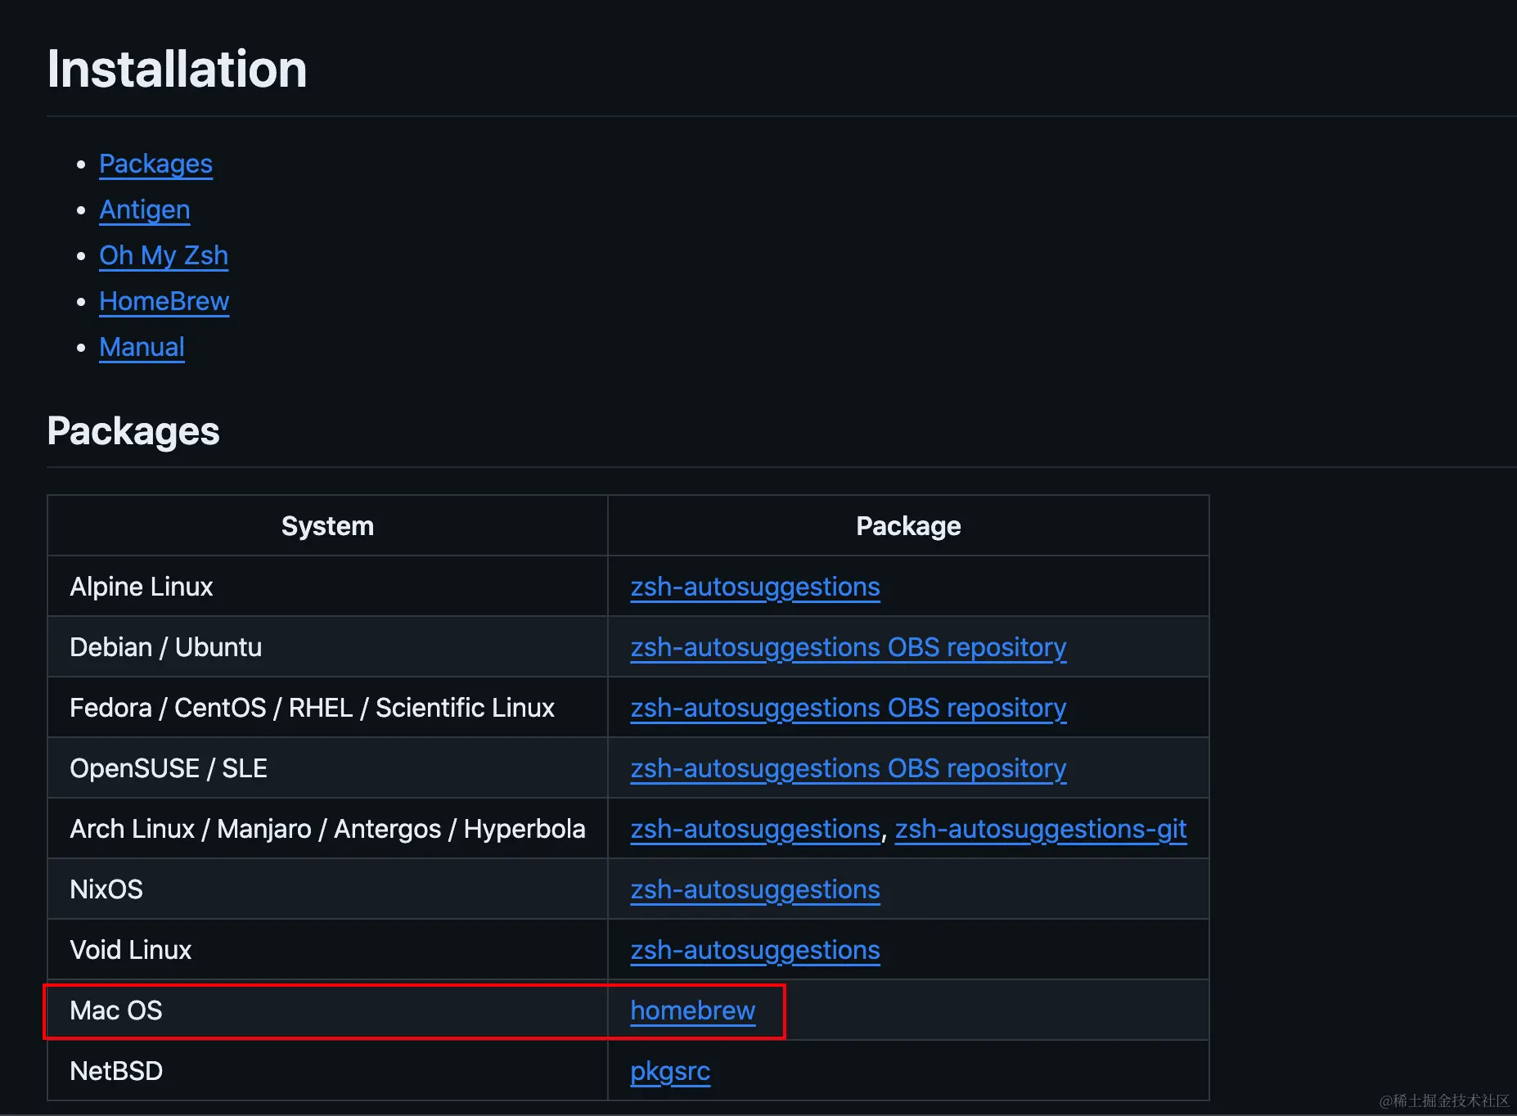Click the Installation heading
The image size is (1517, 1116).
pyautogui.click(x=177, y=69)
